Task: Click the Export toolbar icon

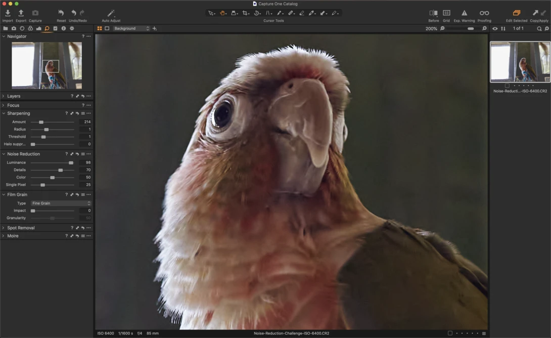Action: click(21, 13)
